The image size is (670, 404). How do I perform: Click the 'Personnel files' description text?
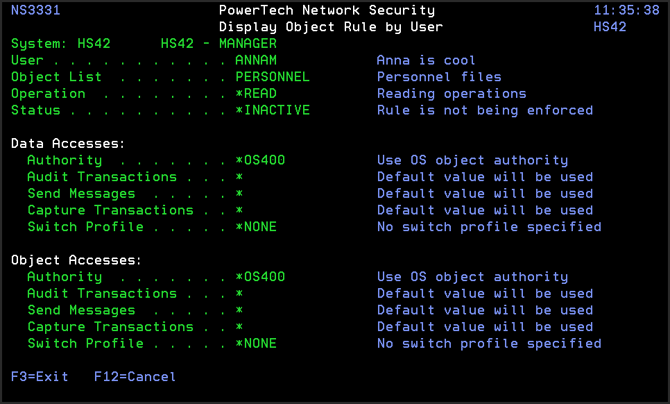[x=439, y=77]
